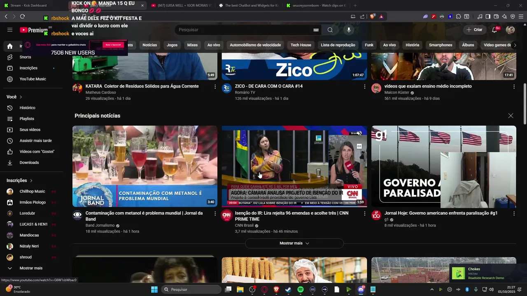
Task: Open the on-screen keyboard in search box
Action: pos(316,30)
